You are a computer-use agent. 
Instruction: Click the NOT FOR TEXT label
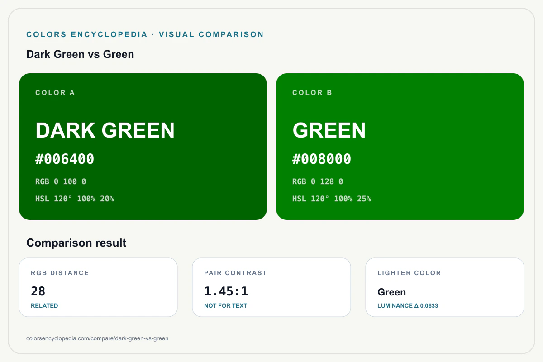pos(226,306)
